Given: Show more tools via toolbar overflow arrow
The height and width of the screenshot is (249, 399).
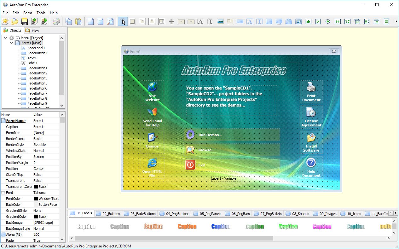Looking at the screenshot, I should click(396, 21).
